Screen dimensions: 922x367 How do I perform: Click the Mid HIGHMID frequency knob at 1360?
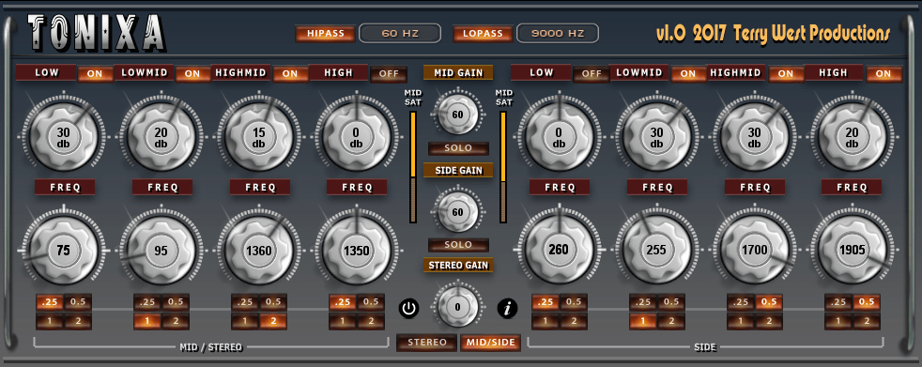pyautogui.click(x=259, y=250)
